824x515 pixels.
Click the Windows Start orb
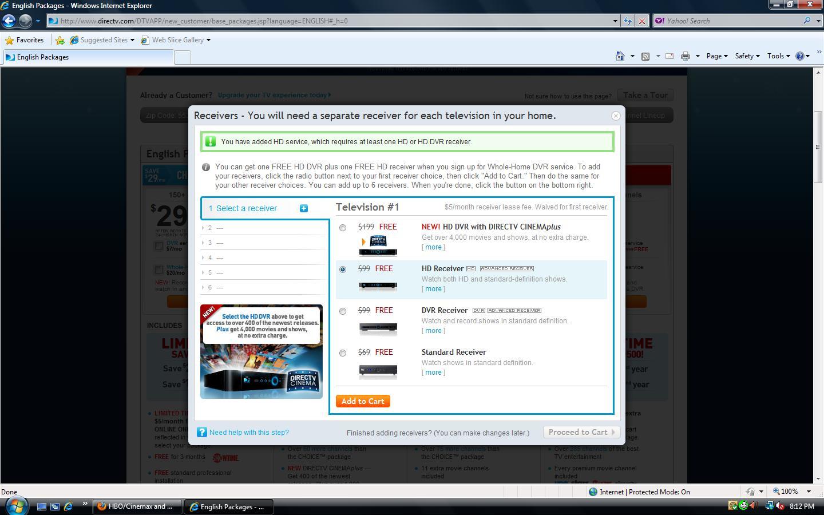pyautogui.click(x=16, y=506)
